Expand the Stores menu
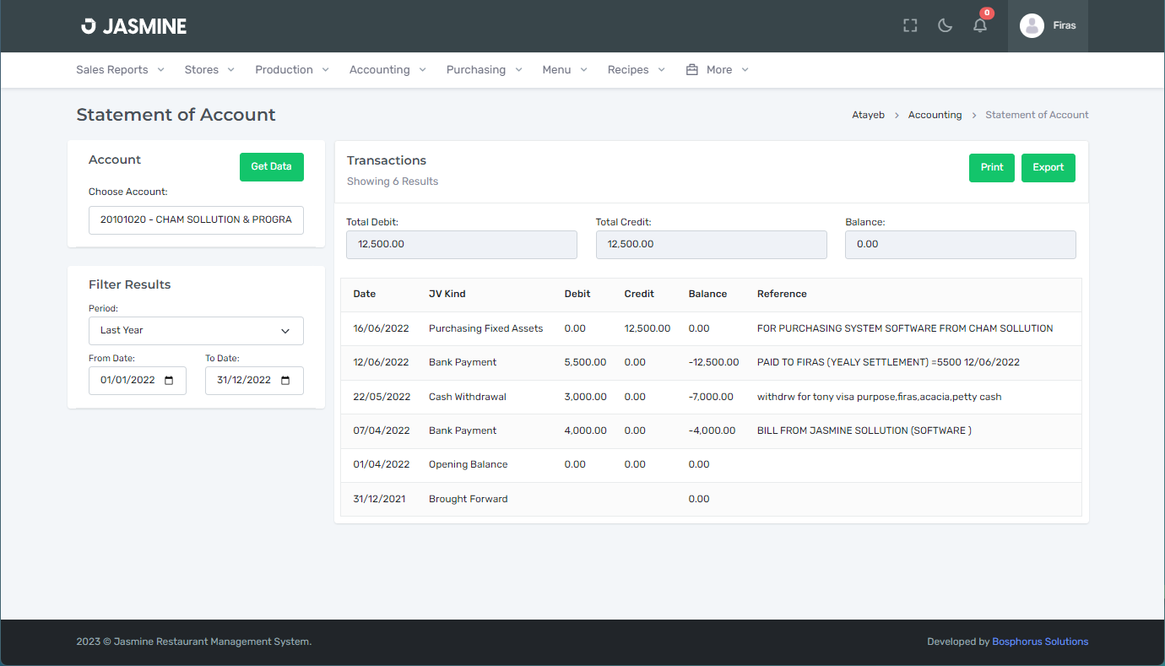This screenshot has height=666, width=1165. (209, 70)
